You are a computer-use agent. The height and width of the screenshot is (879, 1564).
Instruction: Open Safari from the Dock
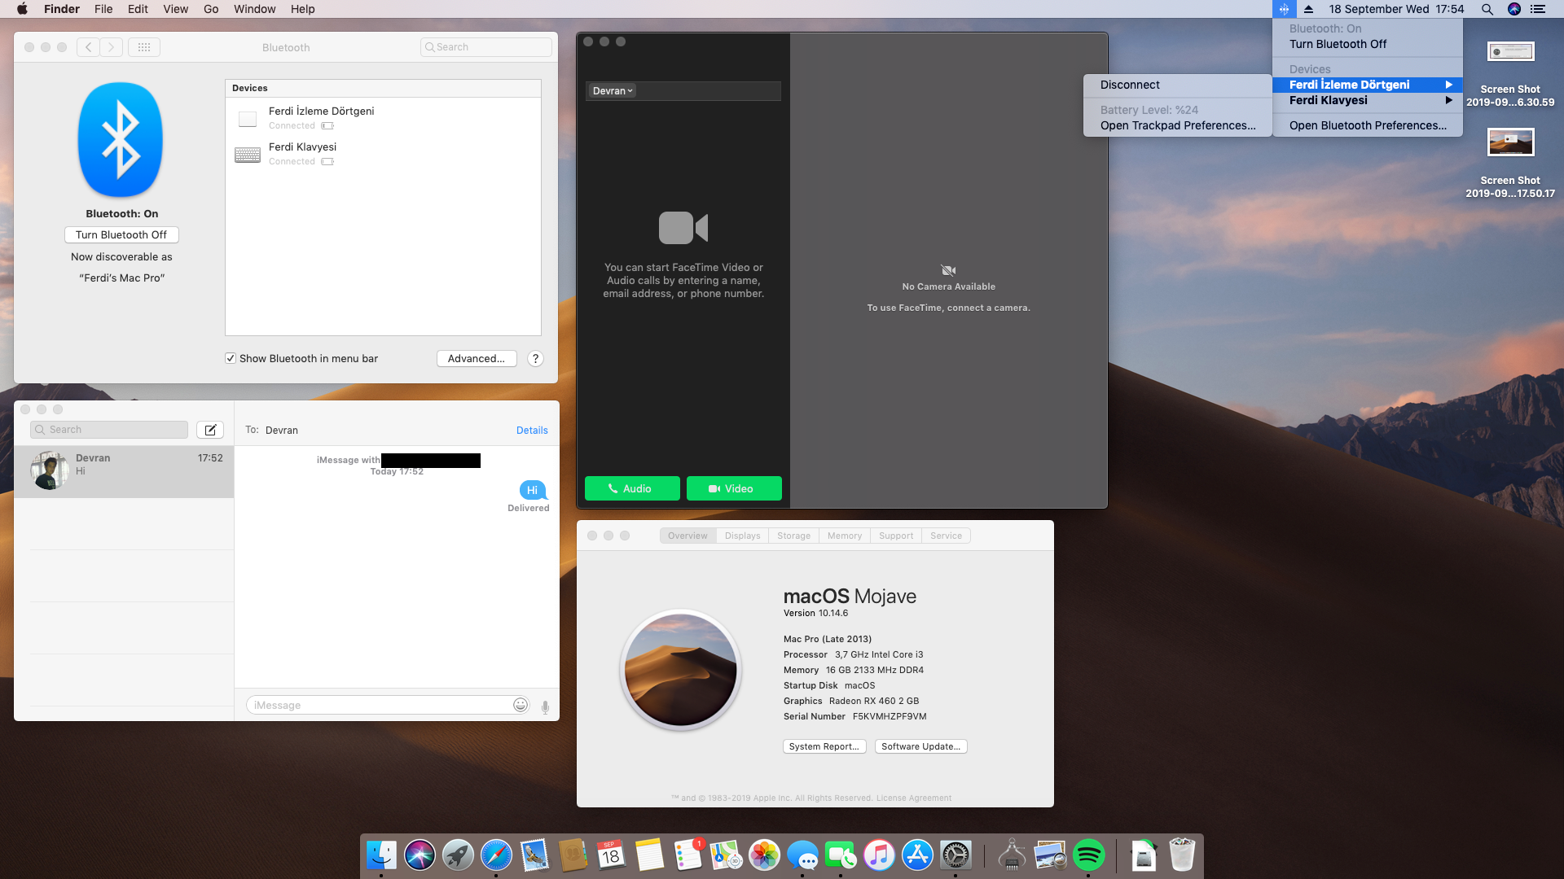496,855
